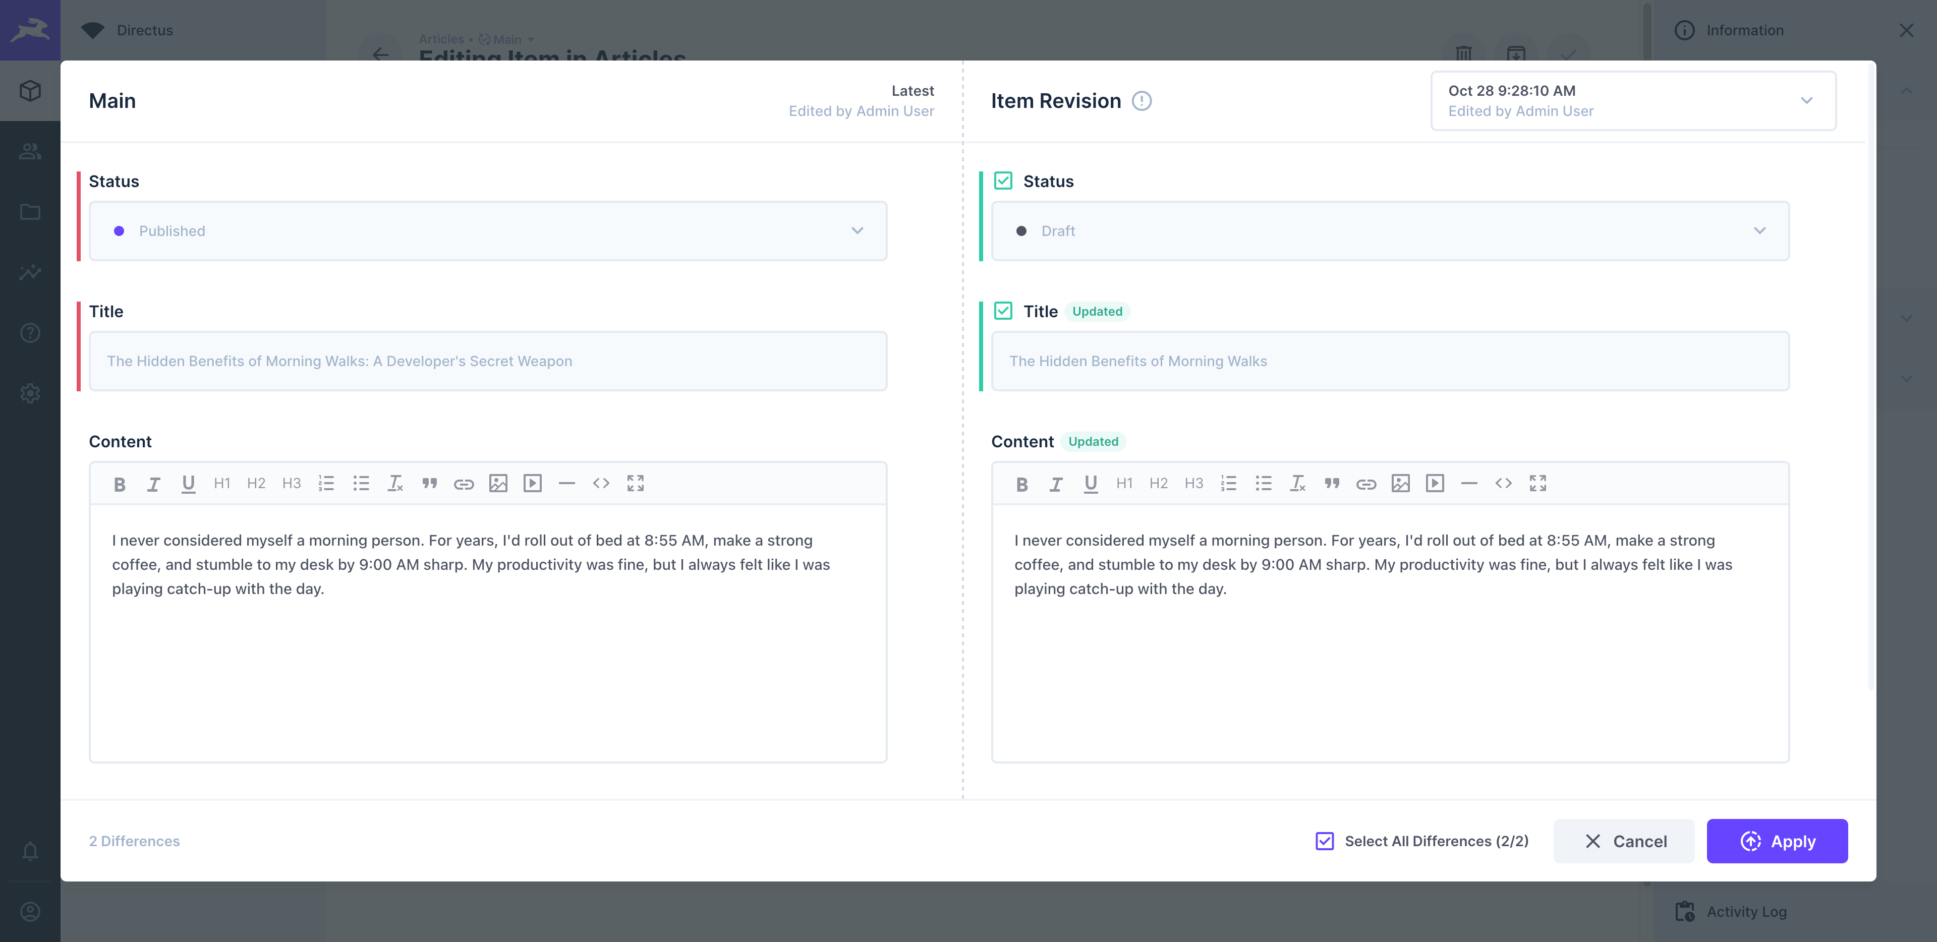1937x942 pixels.
Task: Open the notifications bell in the sidebar
Action: 30,851
